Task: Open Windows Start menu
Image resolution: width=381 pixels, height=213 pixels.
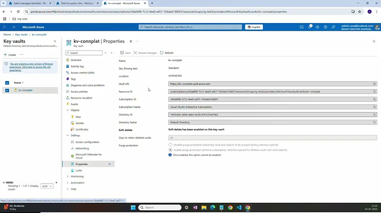Action: coord(133,207)
